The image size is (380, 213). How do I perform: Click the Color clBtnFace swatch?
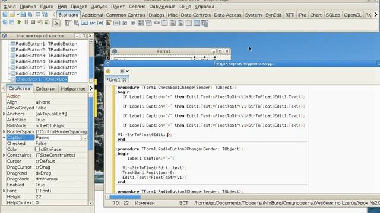(x=37, y=149)
